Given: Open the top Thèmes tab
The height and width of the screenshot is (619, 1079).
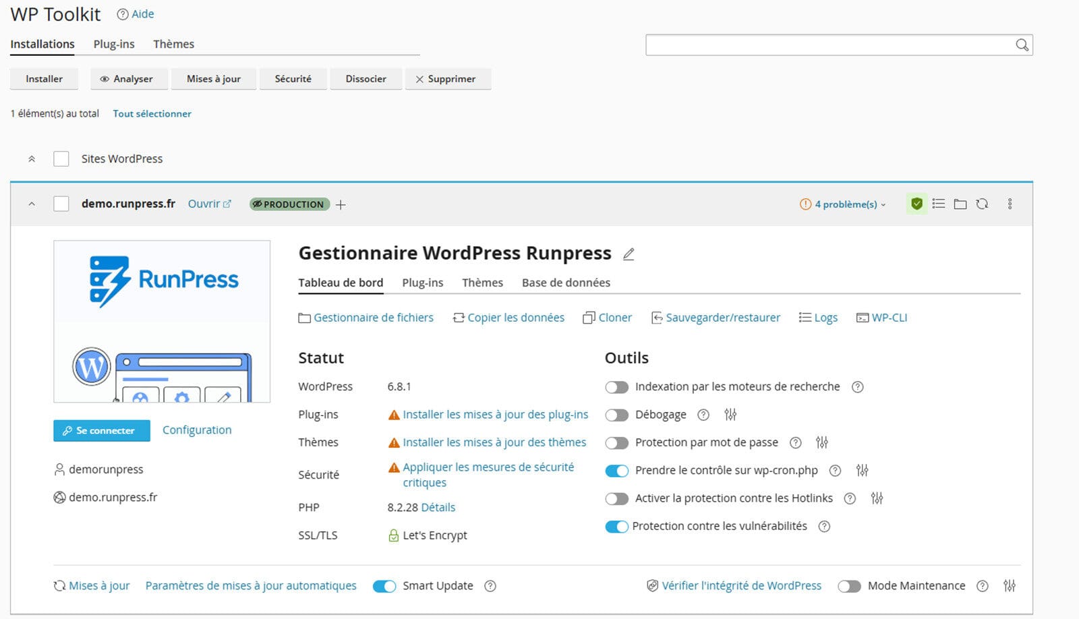Looking at the screenshot, I should pos(173,44).
